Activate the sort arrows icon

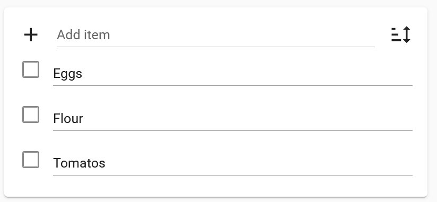(401, 35)
